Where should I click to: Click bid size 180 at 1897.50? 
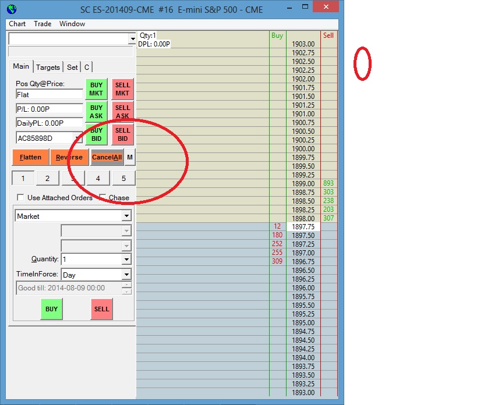click(277, 235)
